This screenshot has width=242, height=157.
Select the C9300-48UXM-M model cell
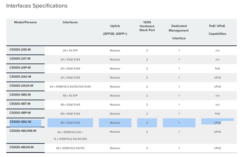(x=23, y=131)
